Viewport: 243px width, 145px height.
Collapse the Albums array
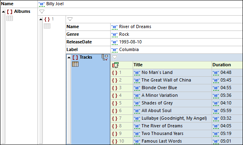3,12
